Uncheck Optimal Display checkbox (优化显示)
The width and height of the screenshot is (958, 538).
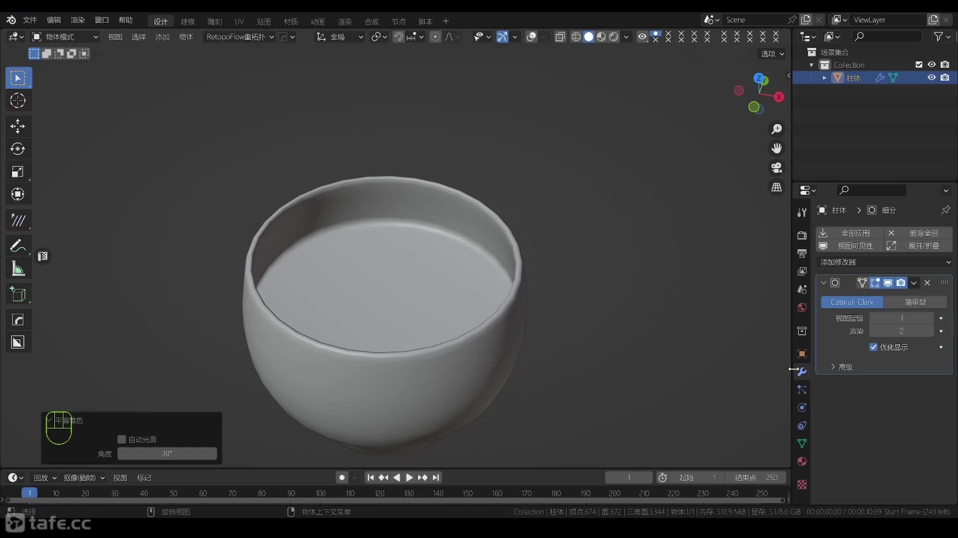point(873,347)
